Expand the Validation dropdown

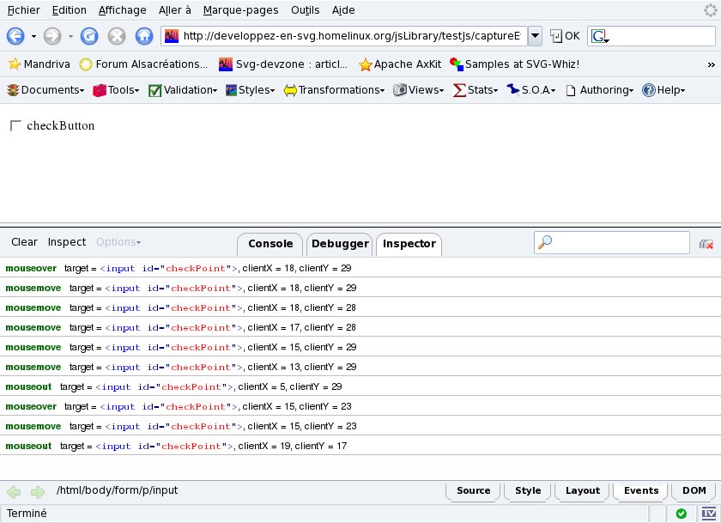(x=183, y=90)
